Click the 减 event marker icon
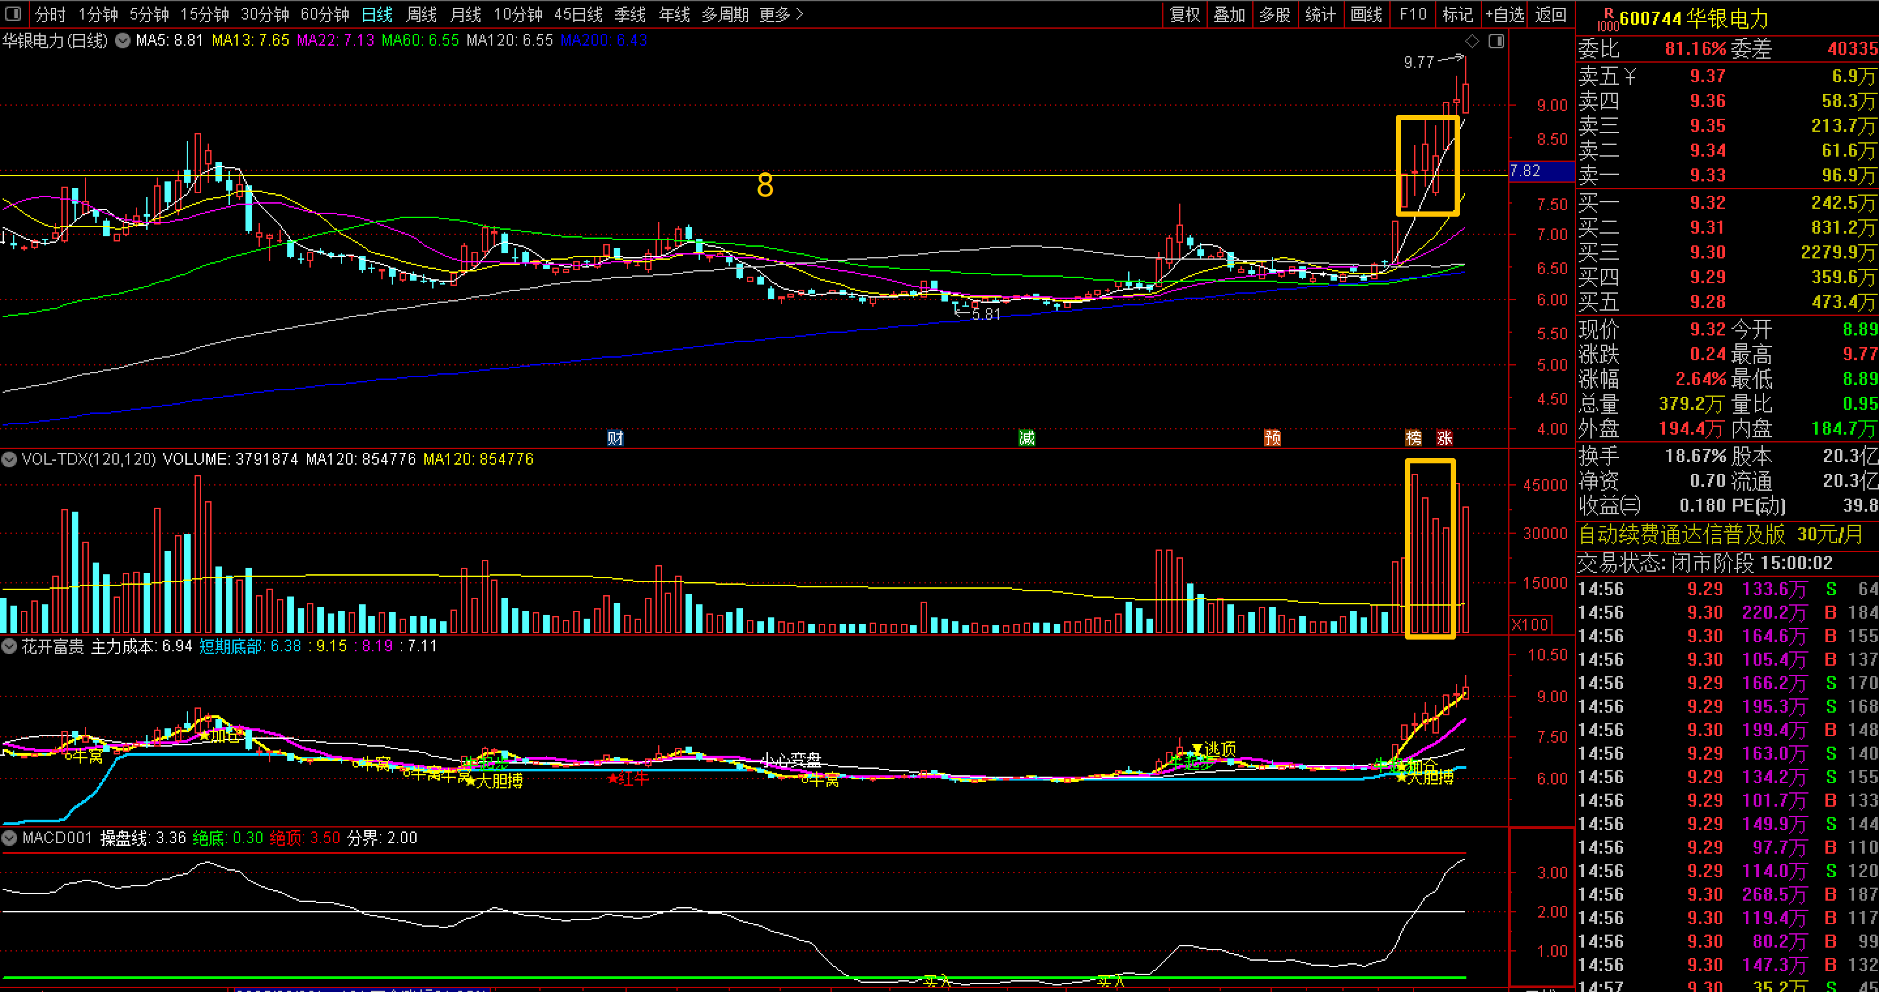Screen dimensions: 1879x992 [x=1026, y=437]
